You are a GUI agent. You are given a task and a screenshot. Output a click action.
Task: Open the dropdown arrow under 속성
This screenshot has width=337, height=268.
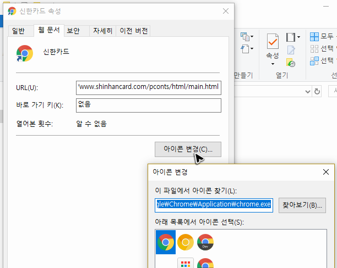(x=273, y=64)
